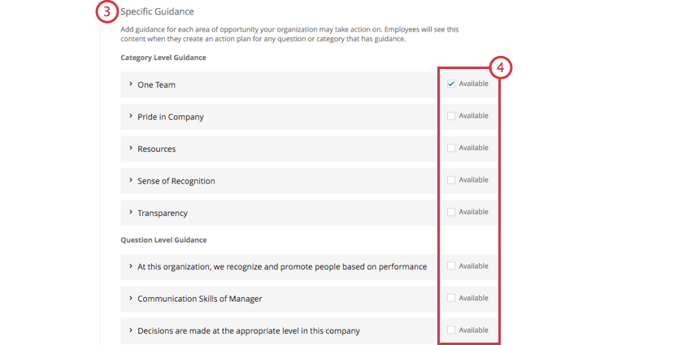Expand the recognize and promote question chevron
The image size is (691, 345).
130,266
